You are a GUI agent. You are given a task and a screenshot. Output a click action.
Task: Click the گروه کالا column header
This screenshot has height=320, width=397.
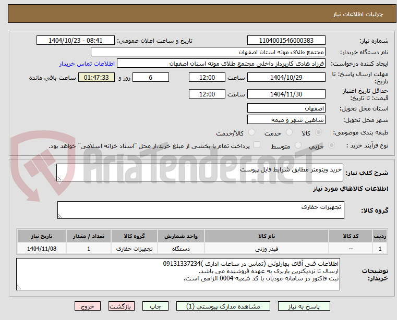pos(134,236)
